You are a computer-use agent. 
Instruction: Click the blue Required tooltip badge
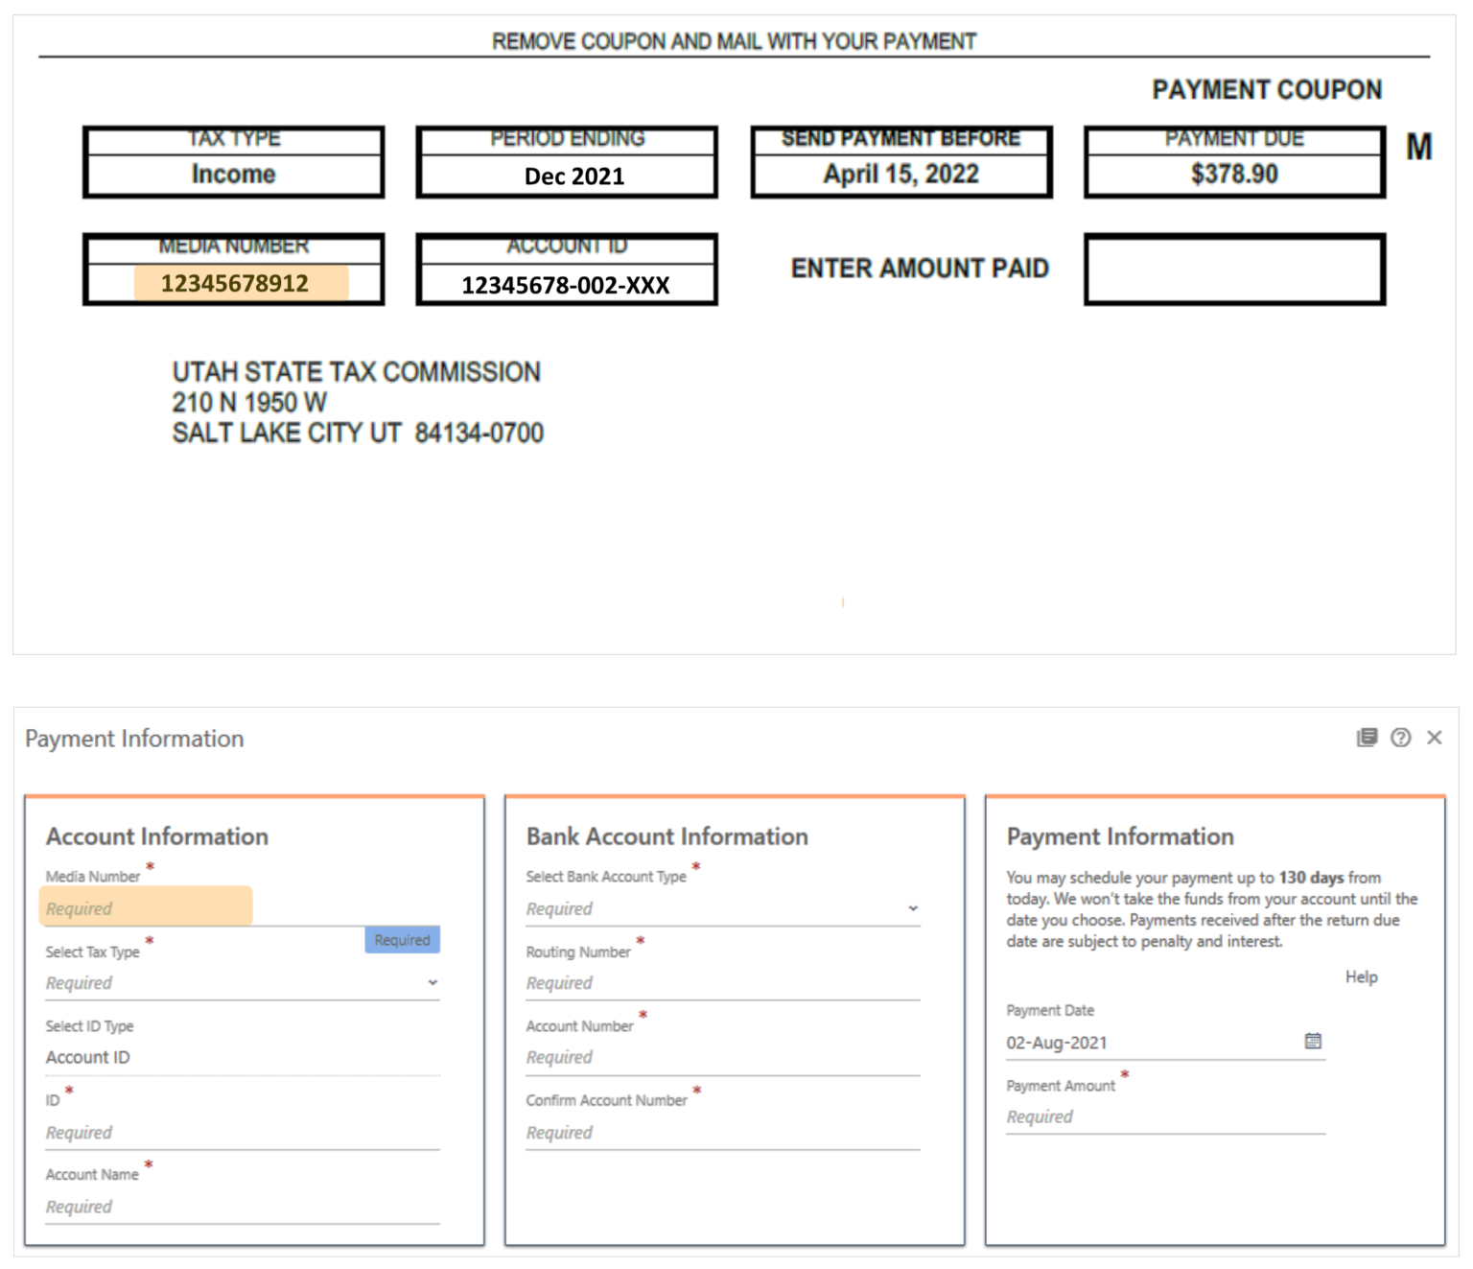pyautogui.click(x=402, y=940)
